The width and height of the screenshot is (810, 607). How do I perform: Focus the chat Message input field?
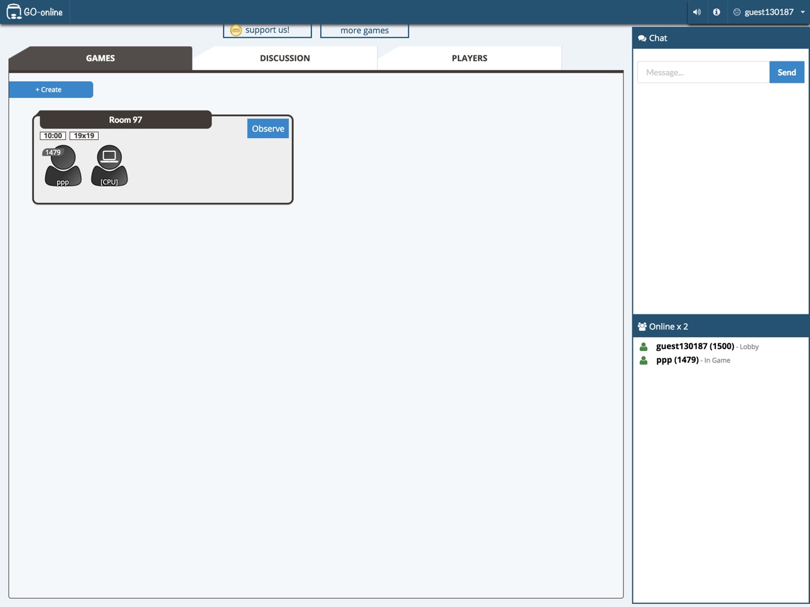pos(703,72)
